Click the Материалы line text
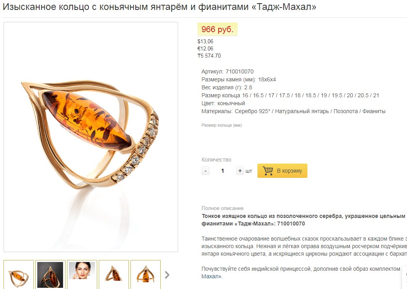 point(293,112)
